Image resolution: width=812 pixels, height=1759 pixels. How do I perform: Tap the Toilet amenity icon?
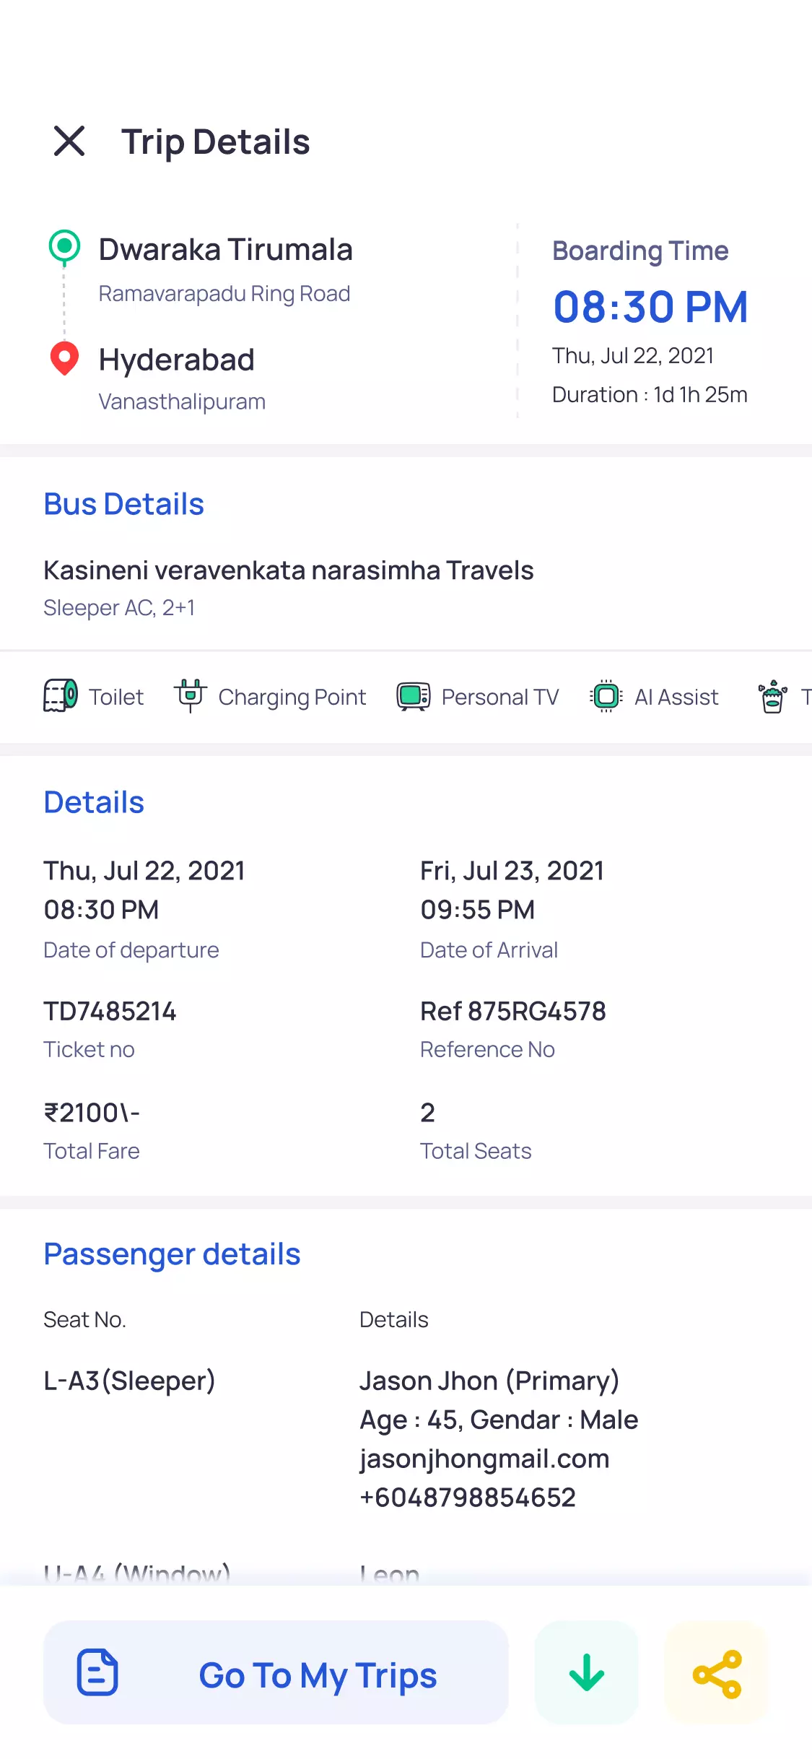(x=61, y=696)
